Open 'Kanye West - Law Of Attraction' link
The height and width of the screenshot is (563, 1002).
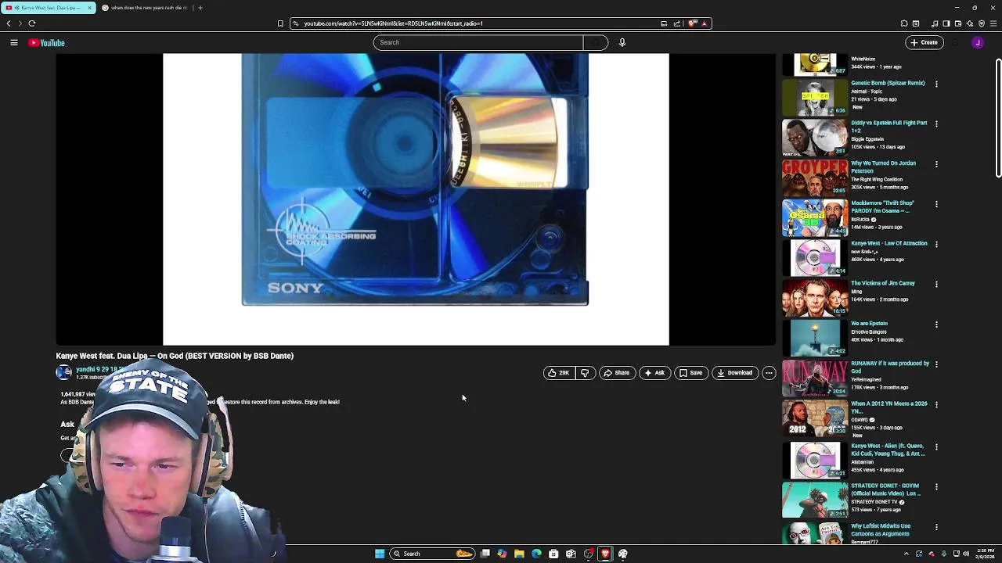click(888, 243)
